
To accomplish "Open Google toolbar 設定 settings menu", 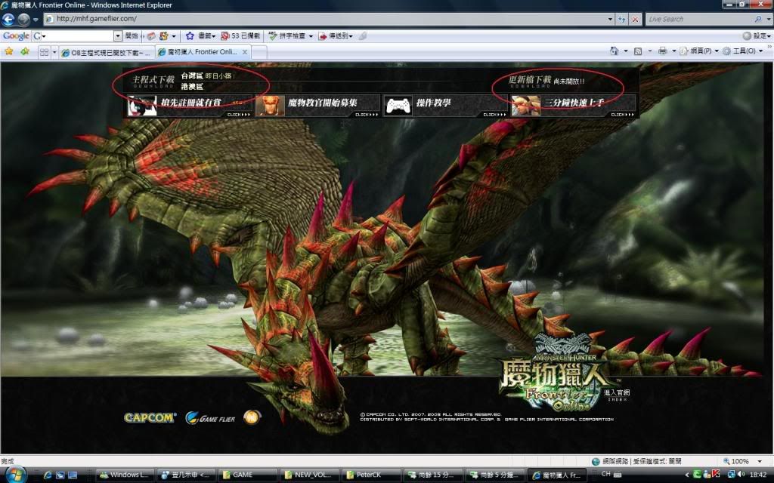I will [x=756, y=36].
